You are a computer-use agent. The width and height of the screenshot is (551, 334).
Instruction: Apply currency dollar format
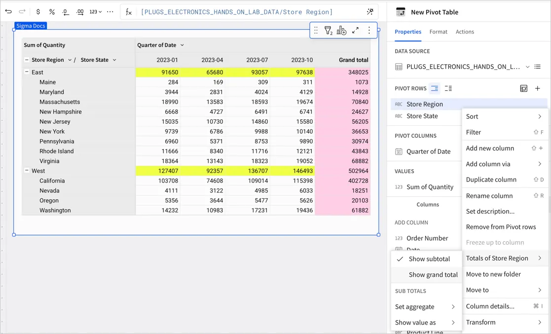pyautogui.click(x=38, y=12)
